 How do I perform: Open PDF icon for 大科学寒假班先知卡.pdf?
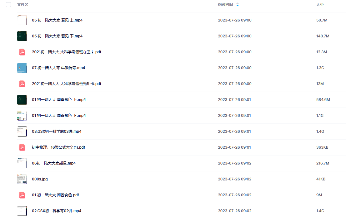pyautogui.click(x=22, y=84)
